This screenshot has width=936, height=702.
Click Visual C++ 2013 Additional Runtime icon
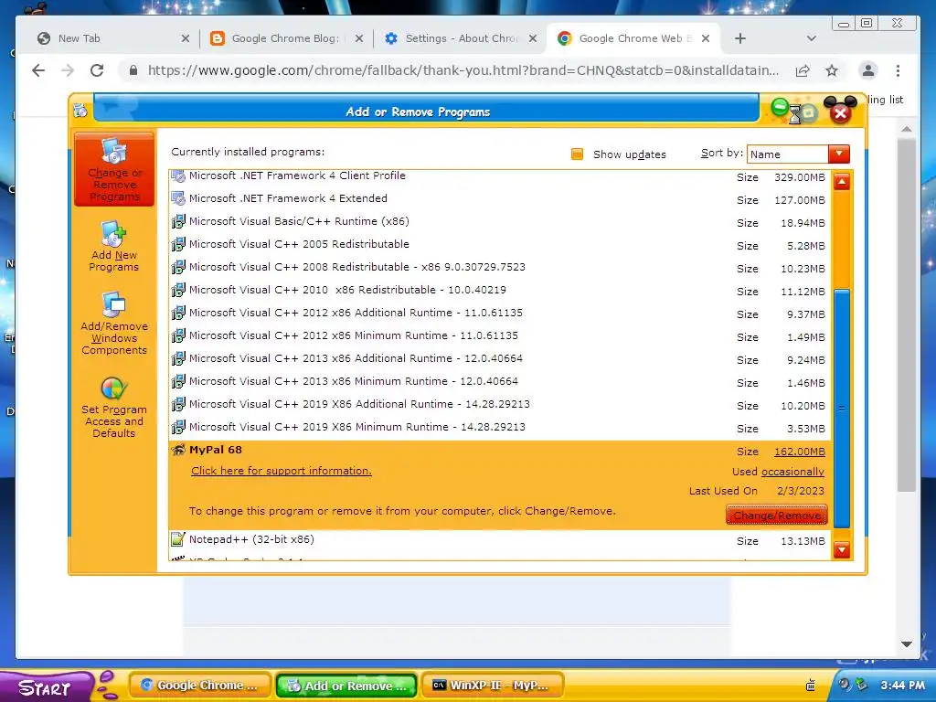178,358
